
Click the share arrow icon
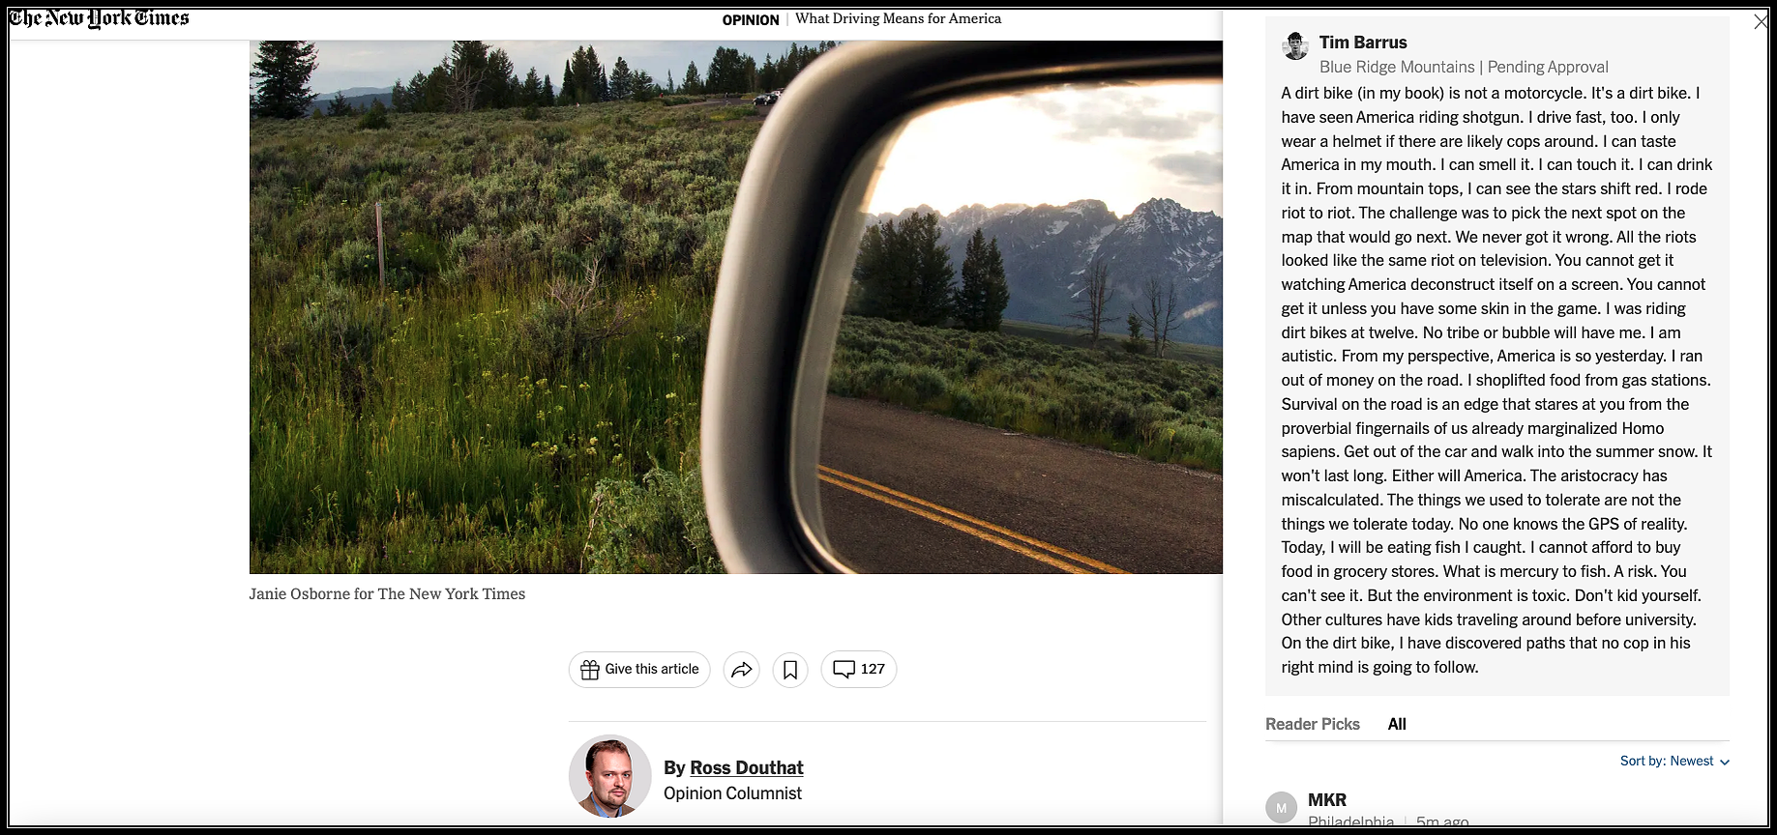click(x=742, y=670)
